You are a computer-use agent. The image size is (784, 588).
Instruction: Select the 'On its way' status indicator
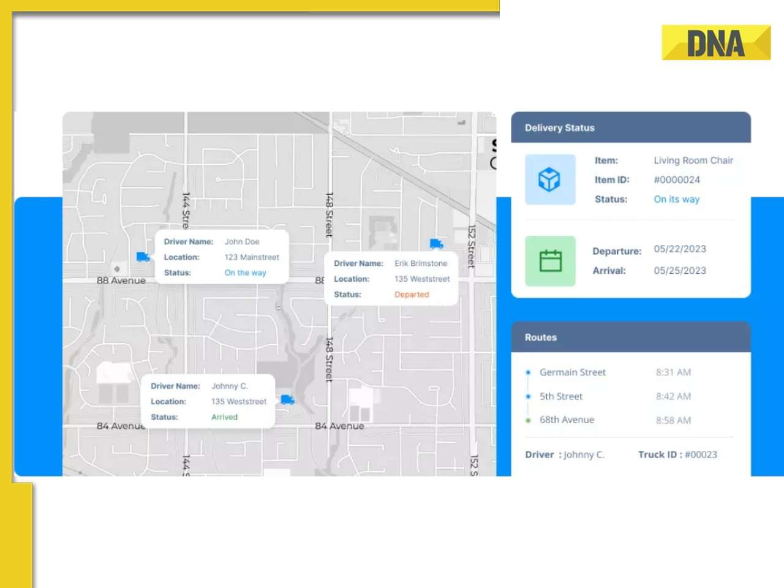[676, 199]
